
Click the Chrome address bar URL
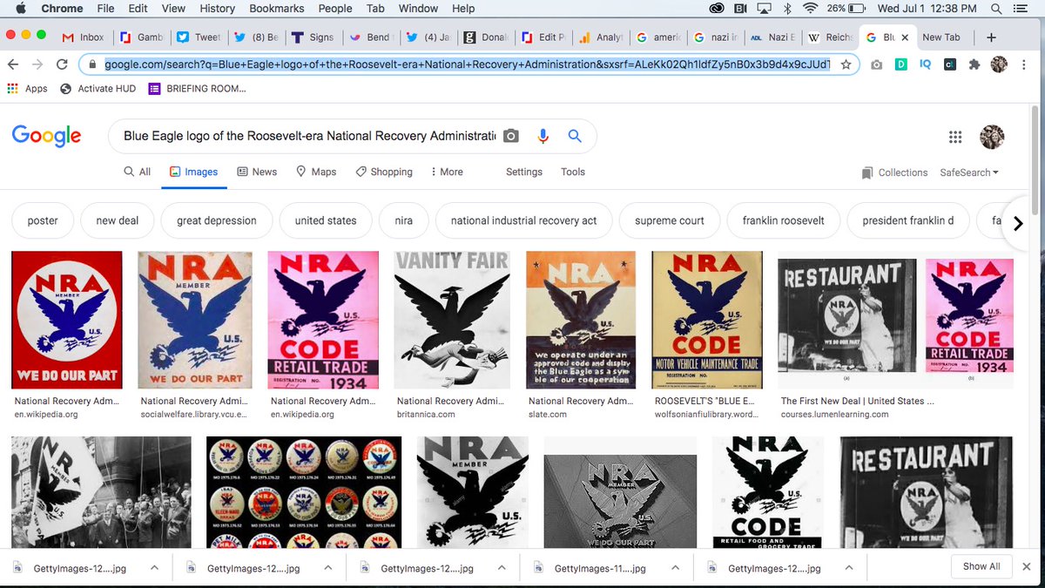pos(467,64)
